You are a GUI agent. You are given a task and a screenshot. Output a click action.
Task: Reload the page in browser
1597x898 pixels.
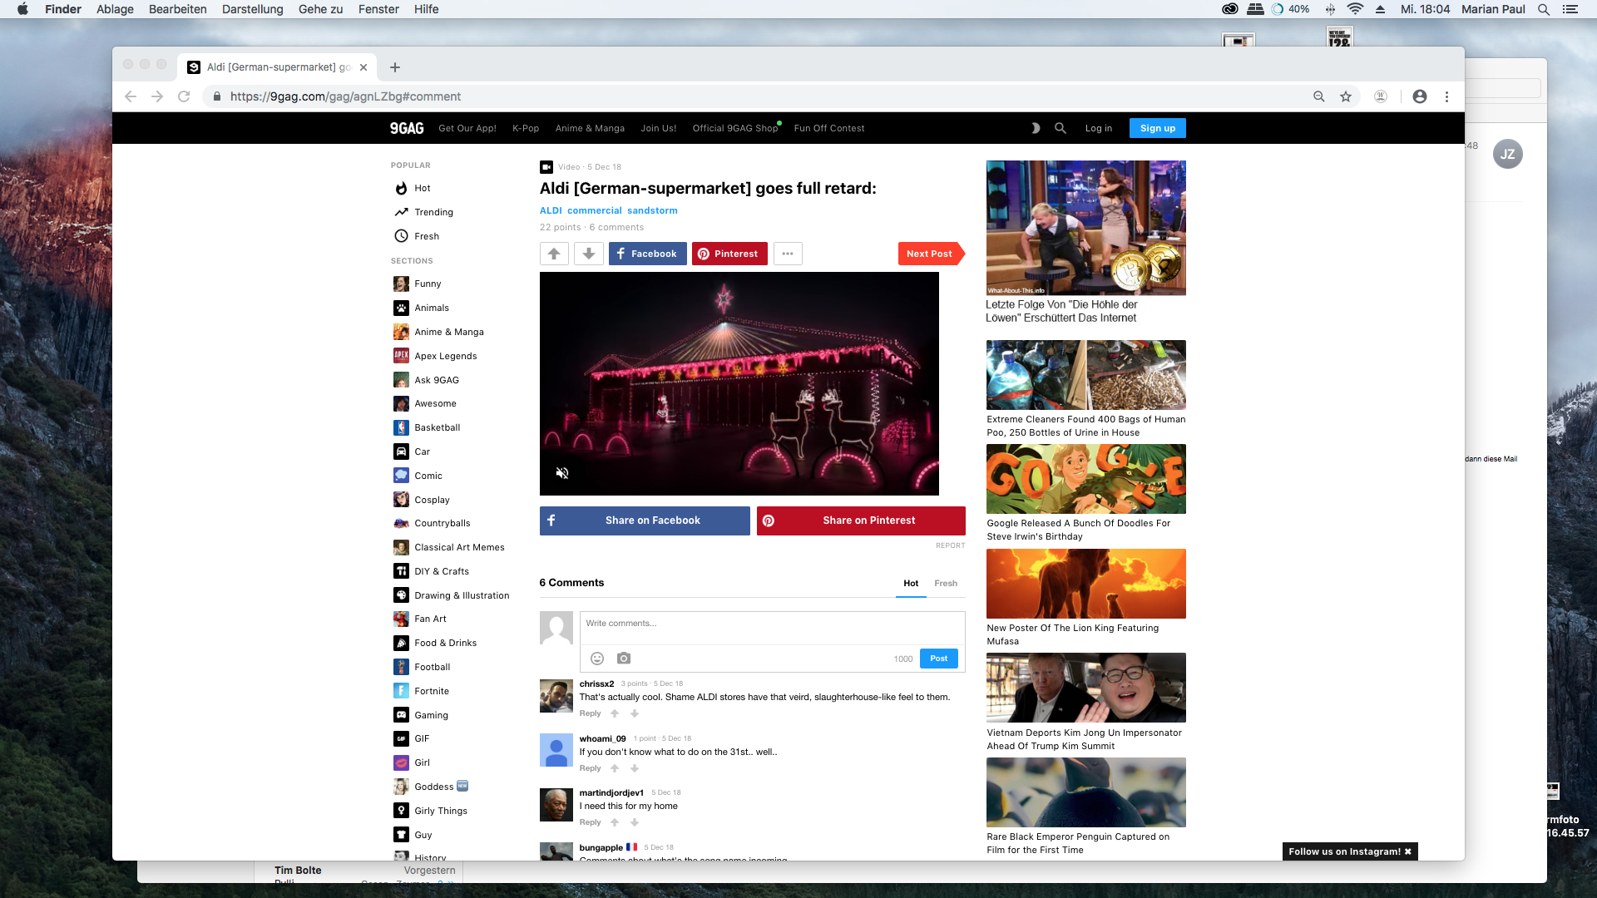(184, 96)
